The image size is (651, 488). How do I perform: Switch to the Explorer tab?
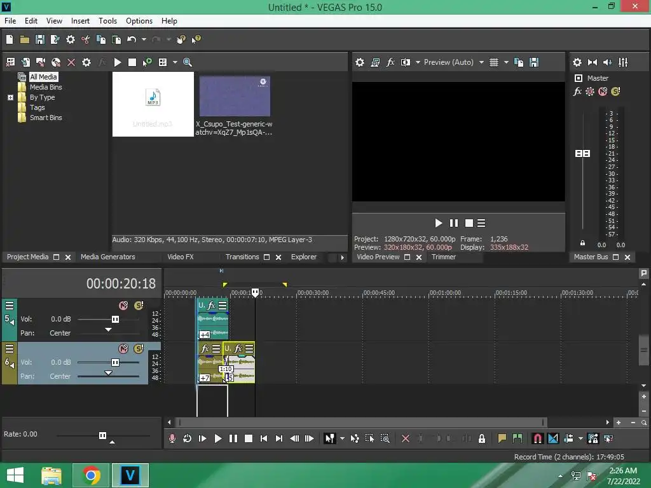(304, 257)
